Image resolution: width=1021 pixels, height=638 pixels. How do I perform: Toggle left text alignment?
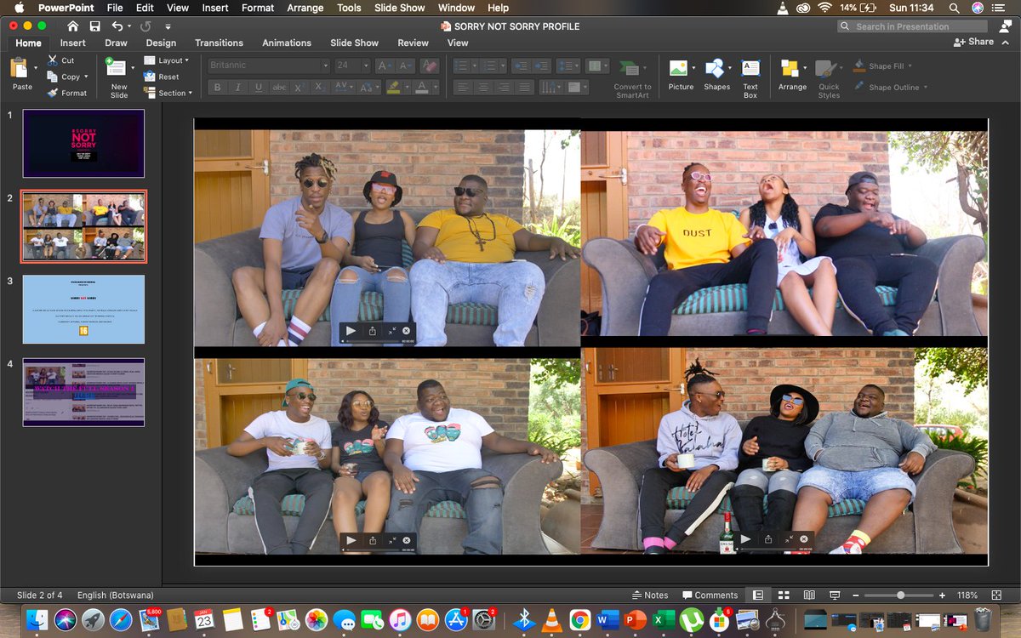click(x=462, y=88)
